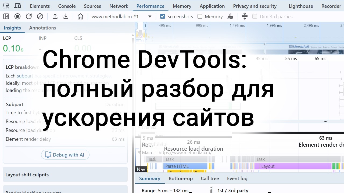
Task: Open the top-level Memory panel tab
Action: pos(182,6)
